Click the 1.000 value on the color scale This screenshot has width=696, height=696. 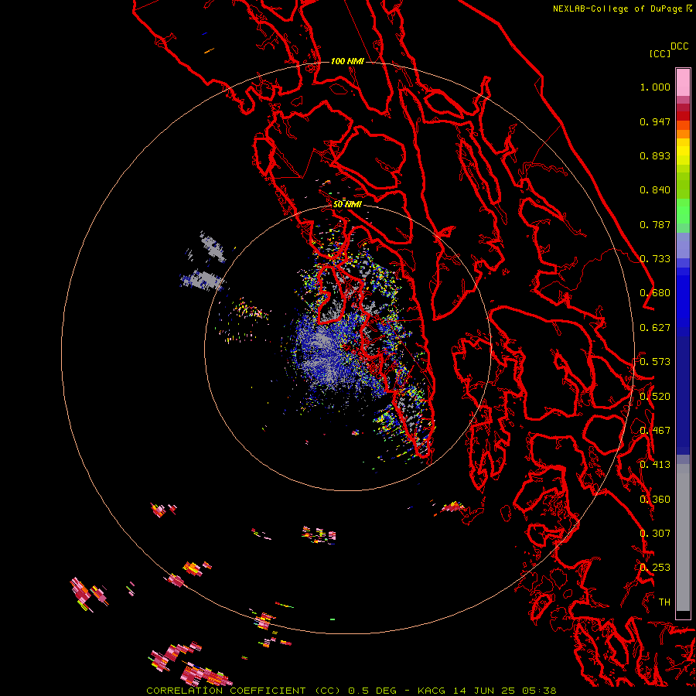tap(655, 87)
